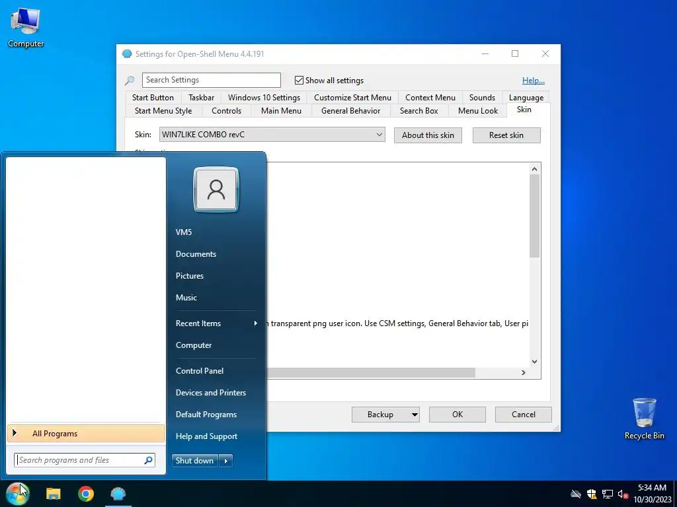The height and width of the screenshot is (507, 677).
Task: Open the Shut down options arrow
Action: pyautogui.click(x=226, y=461)
